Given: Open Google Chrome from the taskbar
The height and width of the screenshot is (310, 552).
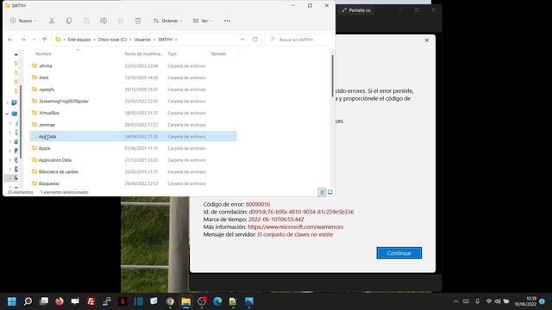Looking at the screenshot, I should point(170,301).
